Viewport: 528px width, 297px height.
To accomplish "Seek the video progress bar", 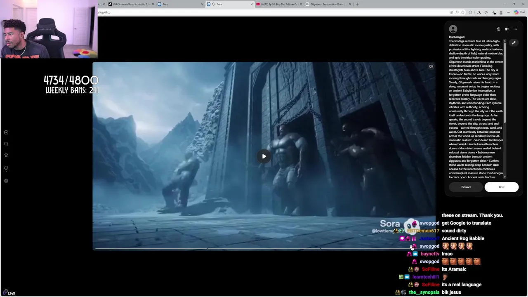I will pyautogui.click(x=264, y=249).
